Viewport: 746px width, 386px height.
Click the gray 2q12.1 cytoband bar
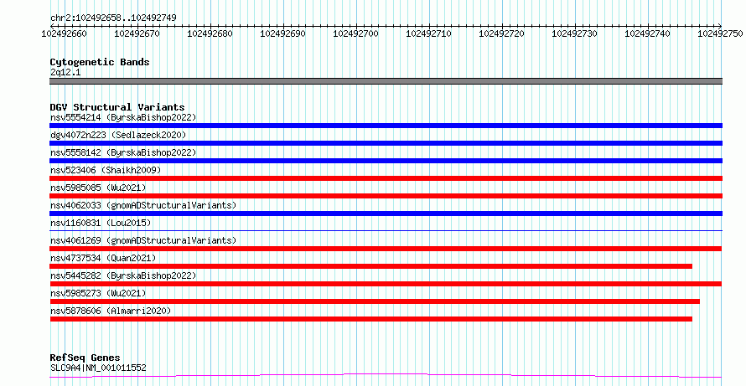click(x=386, y=81)
